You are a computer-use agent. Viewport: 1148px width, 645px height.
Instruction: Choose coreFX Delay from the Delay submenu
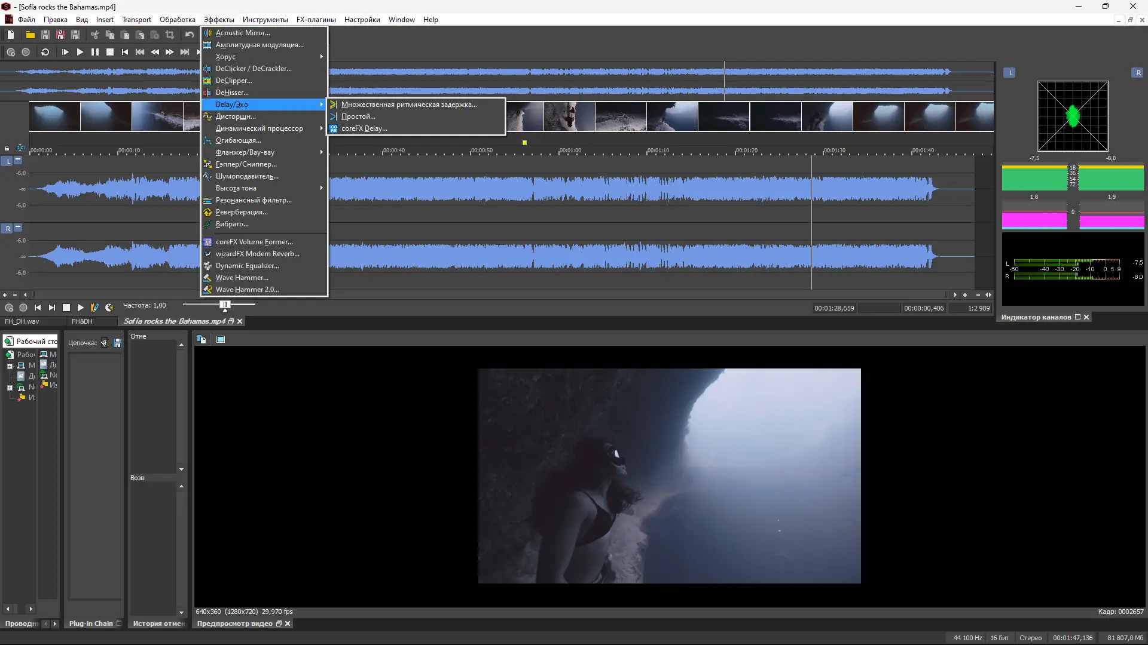click(x=364, y=128)
